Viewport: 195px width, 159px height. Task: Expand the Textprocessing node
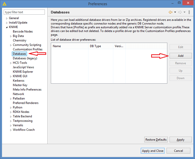click(11, 121)
